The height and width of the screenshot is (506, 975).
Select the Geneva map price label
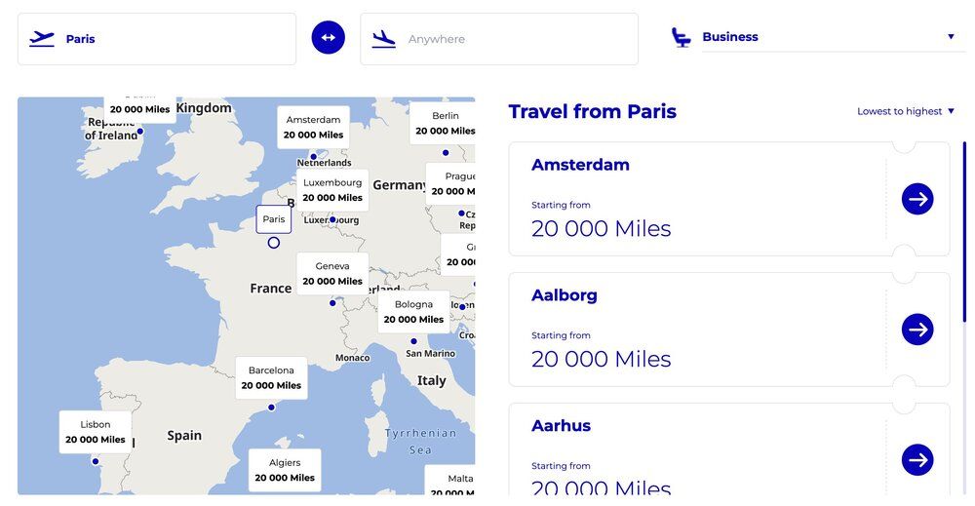click(332, 274)
